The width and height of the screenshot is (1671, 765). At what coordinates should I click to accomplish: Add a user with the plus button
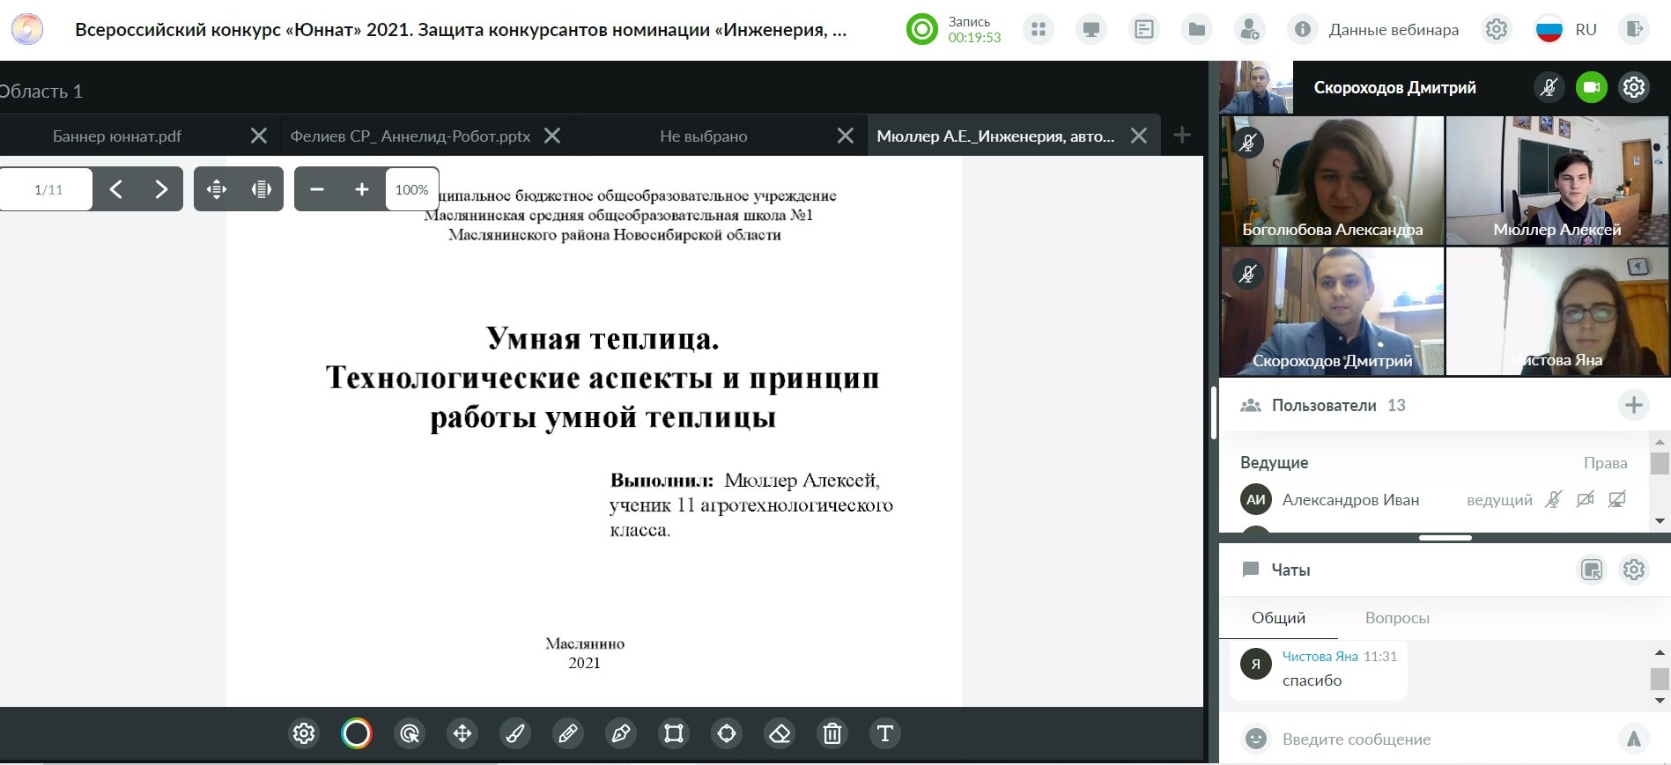[1634, 405]
